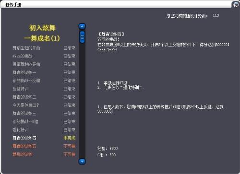Open quest 舞蹈生涯的开始
Image resolution: width=240 pixels, height=174 pixels.
(x=26, y=48)
